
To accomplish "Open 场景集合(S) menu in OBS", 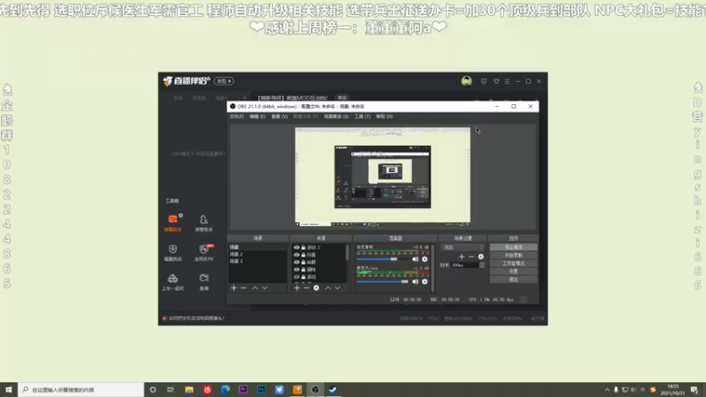I will (x=336, y=116).
